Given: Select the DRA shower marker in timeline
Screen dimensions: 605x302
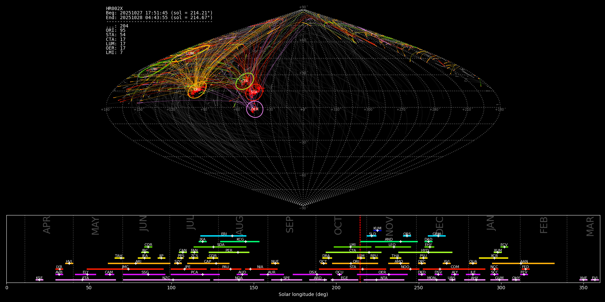Looking at the screenshot, I should 327,258.
